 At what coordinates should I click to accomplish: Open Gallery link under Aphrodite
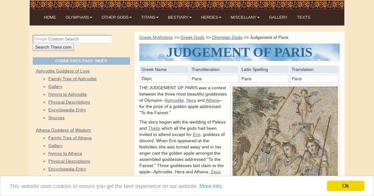[x=55, y=86]
